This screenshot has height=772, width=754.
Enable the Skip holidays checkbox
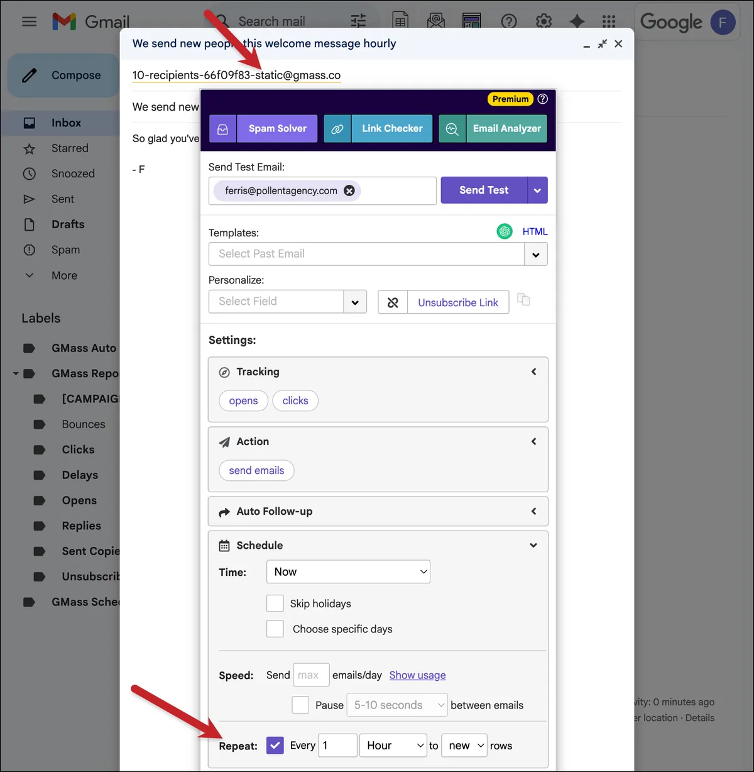(275, 604)
